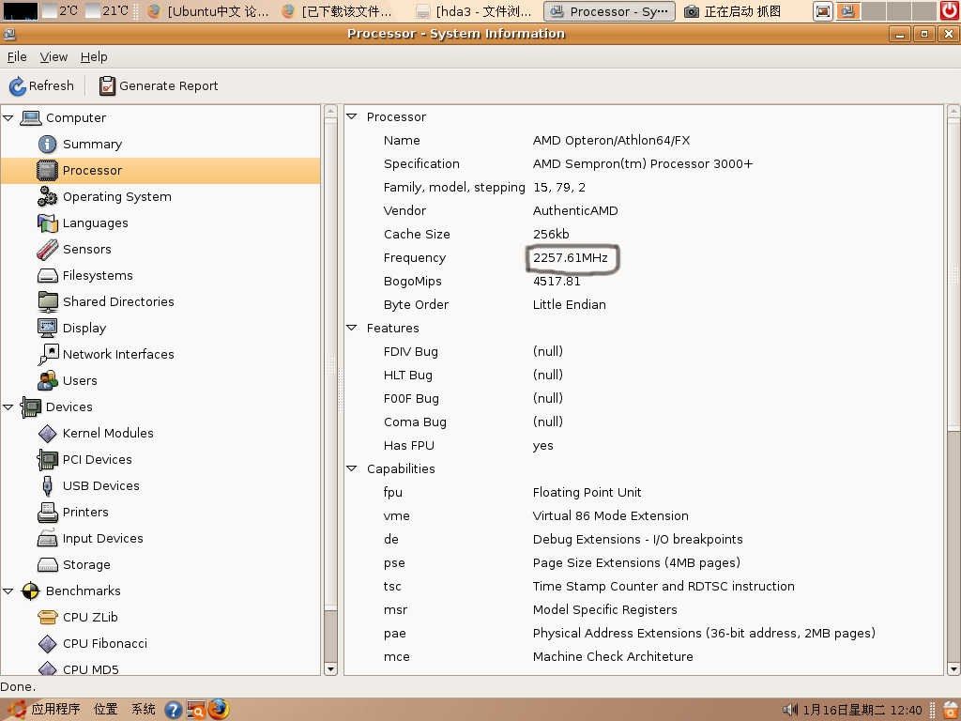Click the details pane scrollbar down arrow
Image resolution: width=961 pixels, height=721 pixels.
click(x=953, y=668)
